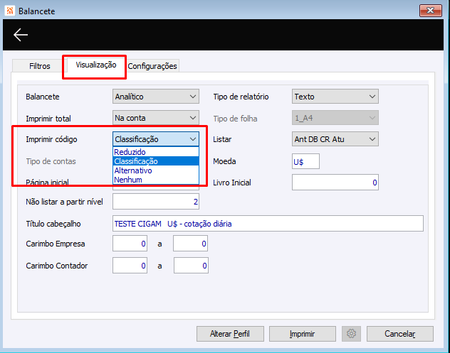Click the Balancete app icon in title bar

(x=10, y=11)
